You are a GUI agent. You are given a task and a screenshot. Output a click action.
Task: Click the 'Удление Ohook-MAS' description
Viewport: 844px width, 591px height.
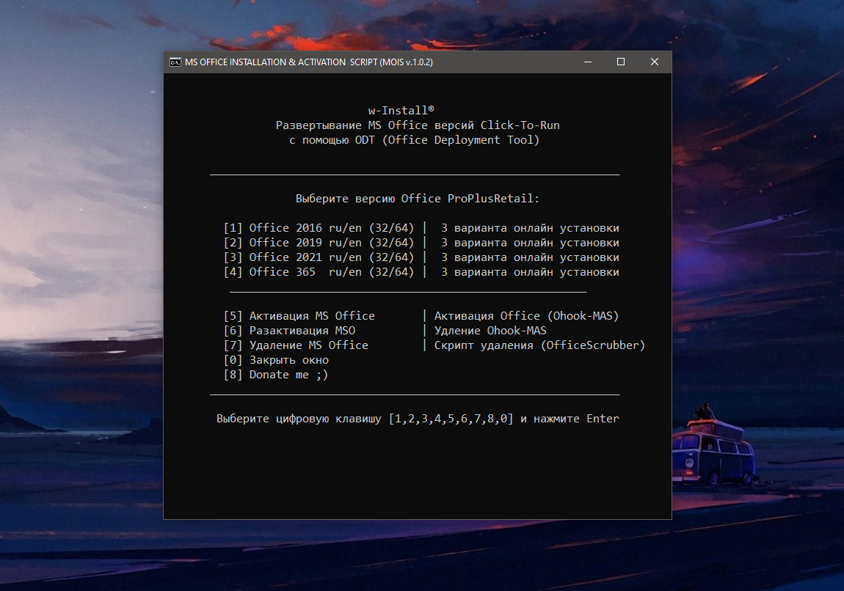(490, 331)
